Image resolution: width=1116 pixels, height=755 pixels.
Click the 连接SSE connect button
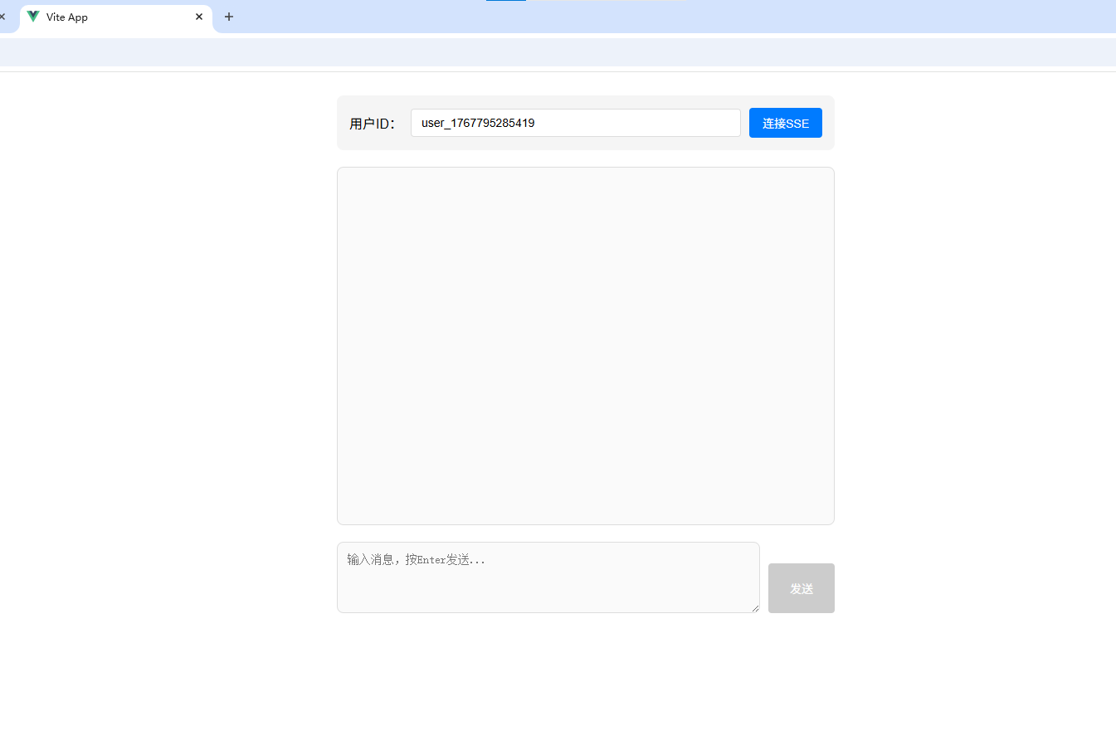pos(785,123)
